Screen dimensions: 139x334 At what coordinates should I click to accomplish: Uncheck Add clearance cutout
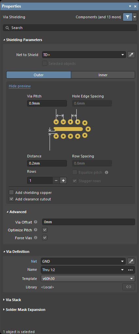(11, 199)
